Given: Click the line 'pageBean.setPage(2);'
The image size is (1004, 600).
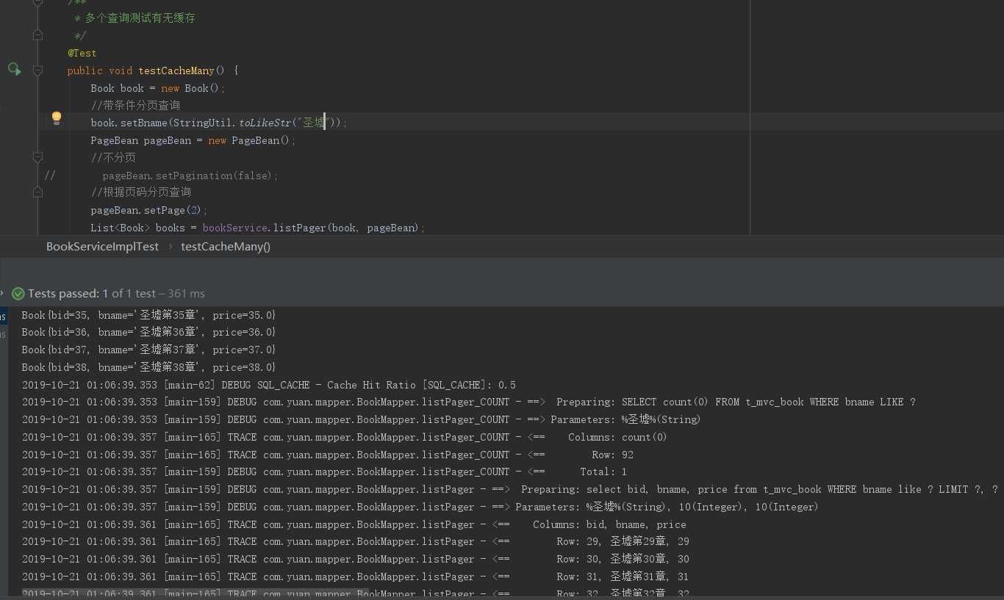Looking at the screenshot, I should 149,210.
